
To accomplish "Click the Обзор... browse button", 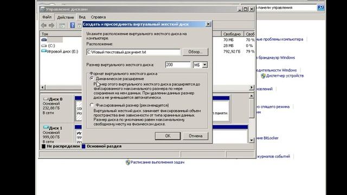I will 195,52.
